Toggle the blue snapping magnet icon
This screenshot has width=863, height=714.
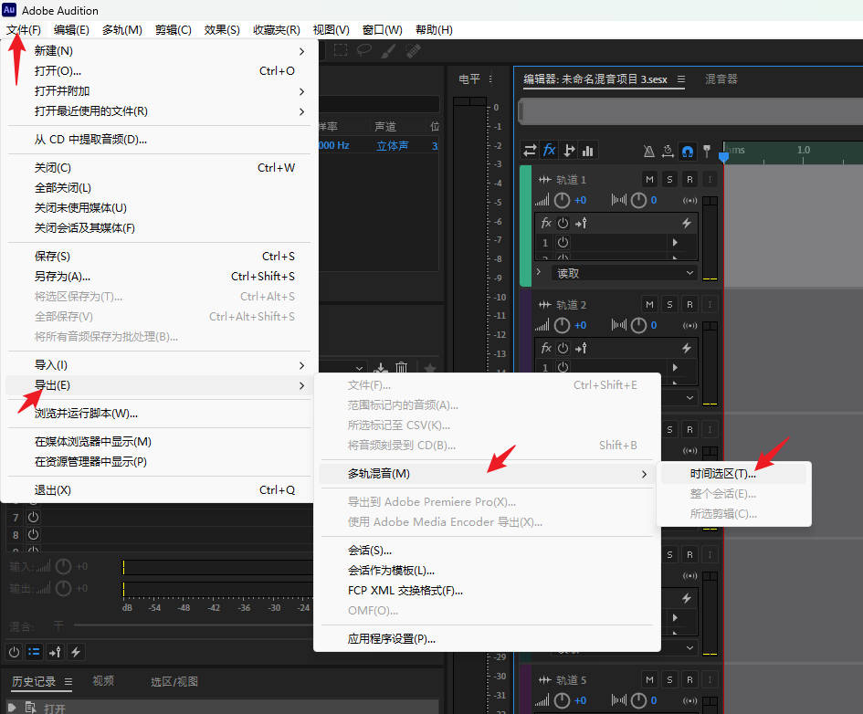688,151
